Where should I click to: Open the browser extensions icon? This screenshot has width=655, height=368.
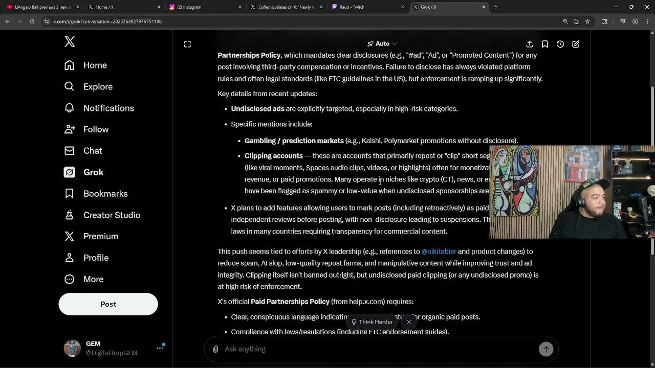(604, 21)
